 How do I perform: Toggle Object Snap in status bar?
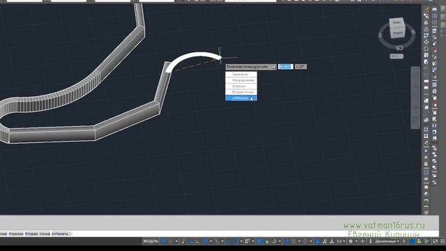point(236,241)
